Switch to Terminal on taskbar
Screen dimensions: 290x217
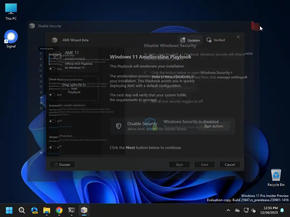click(x=72, y=210)
